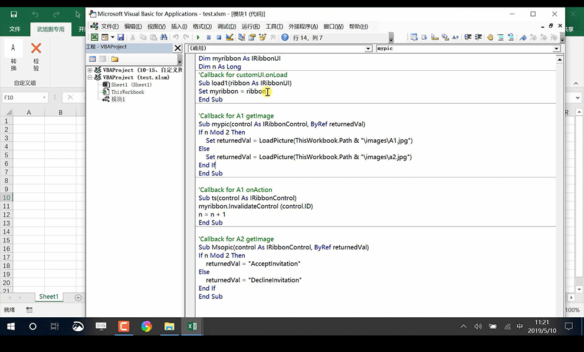Open the 工具(T) menu
Screen dimensions: 584x352
(274, 27)
